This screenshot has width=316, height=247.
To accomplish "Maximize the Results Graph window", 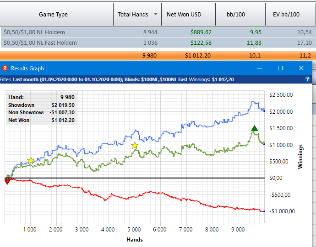I will point(280,68).
